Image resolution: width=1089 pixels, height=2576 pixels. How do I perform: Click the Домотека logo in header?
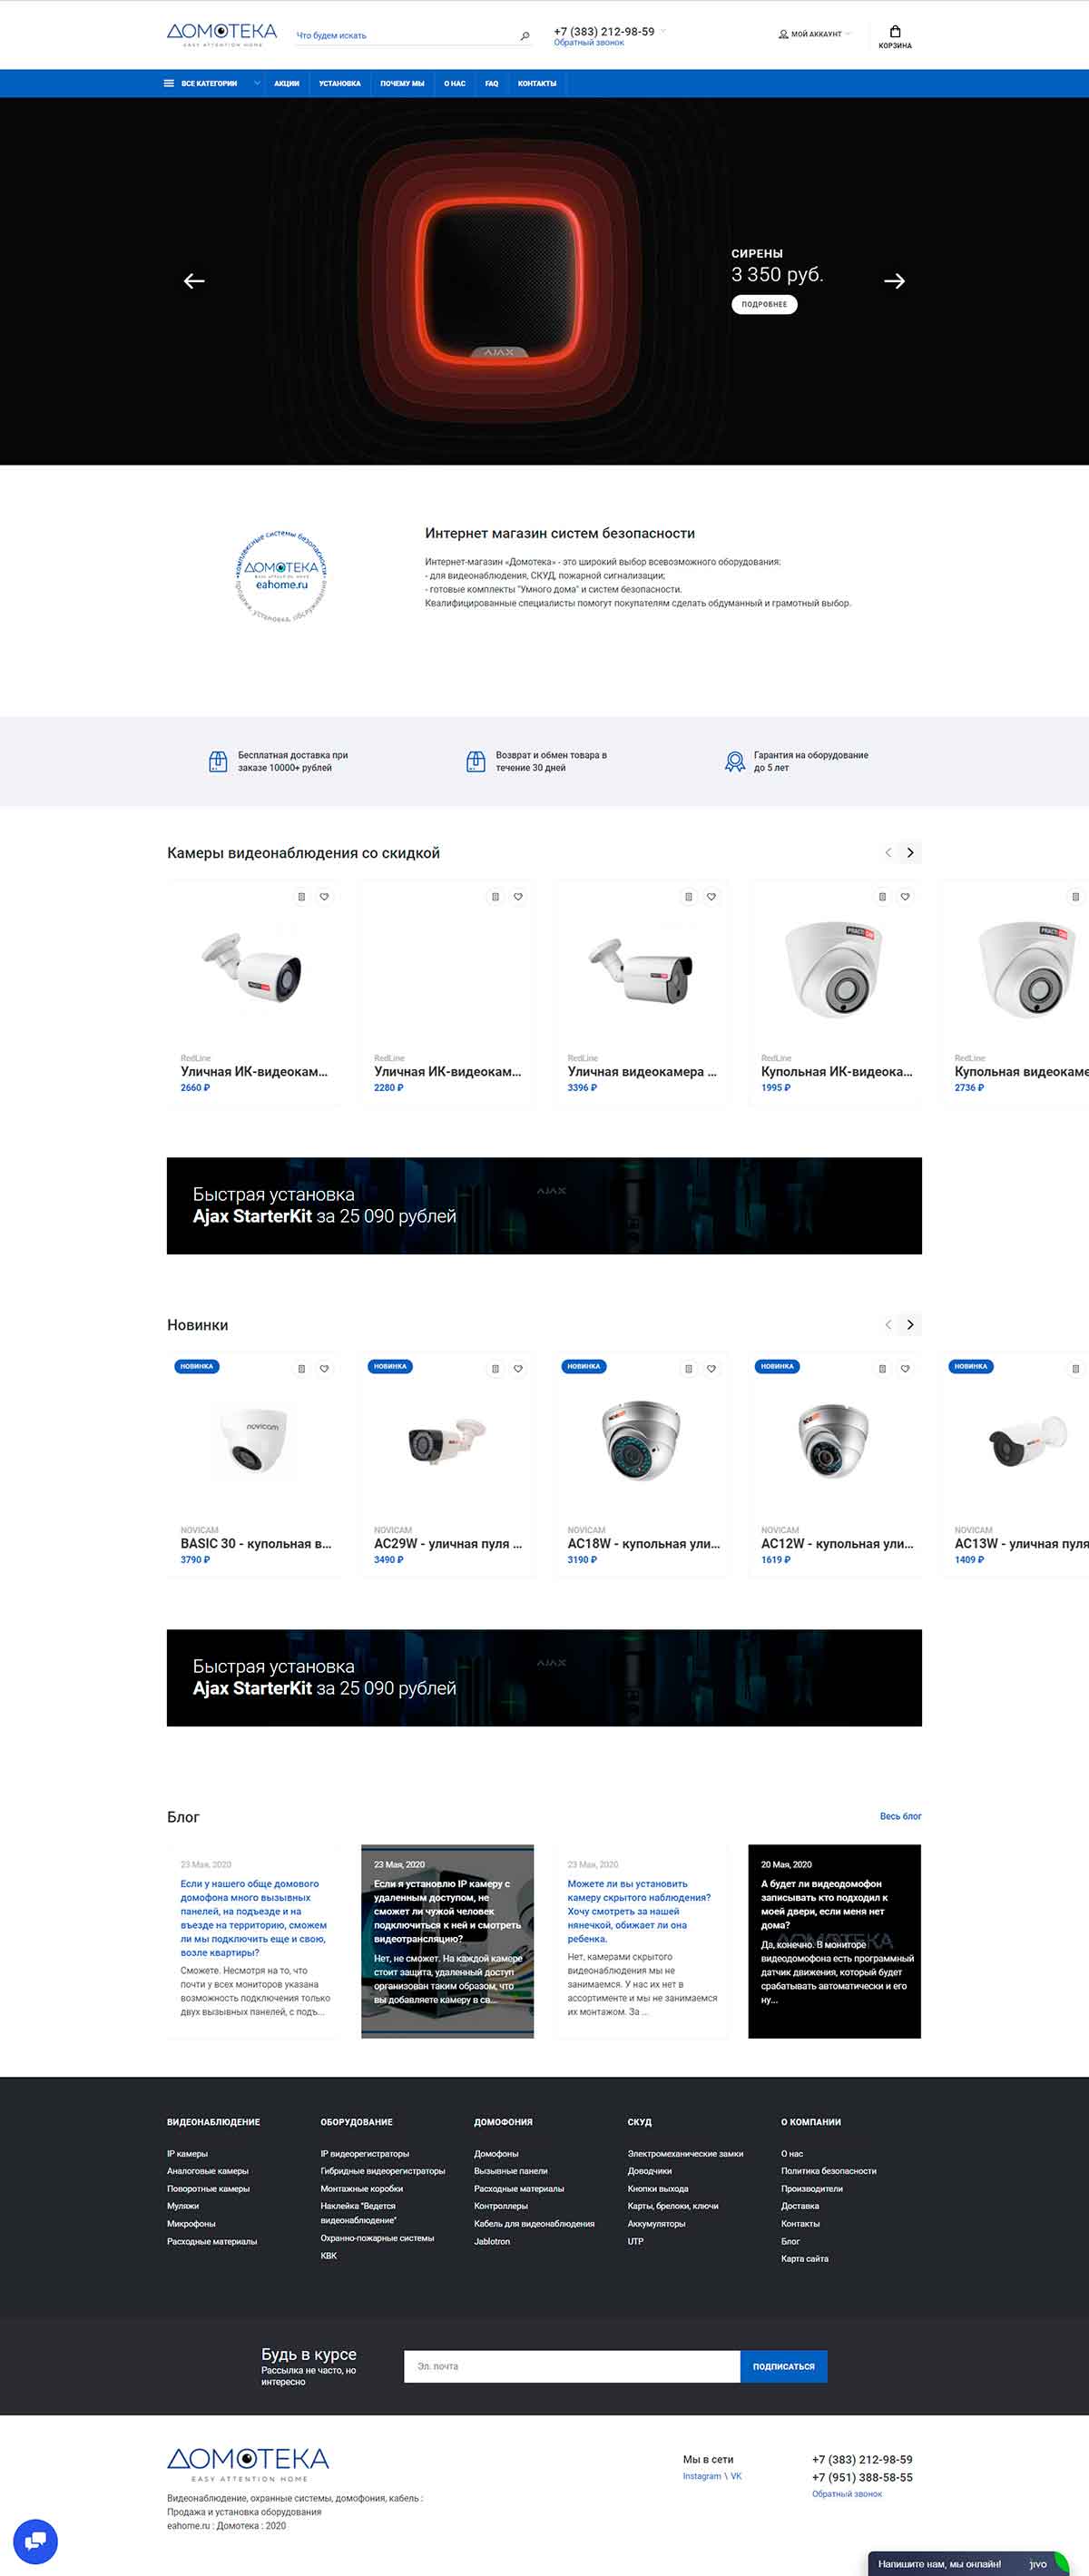tap(222, 35)
